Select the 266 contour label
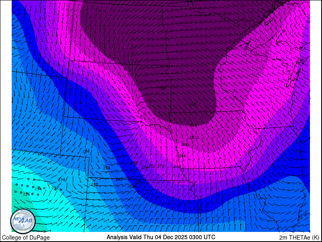The width and height of the screenshot is (322, 242). click(183, 156)
